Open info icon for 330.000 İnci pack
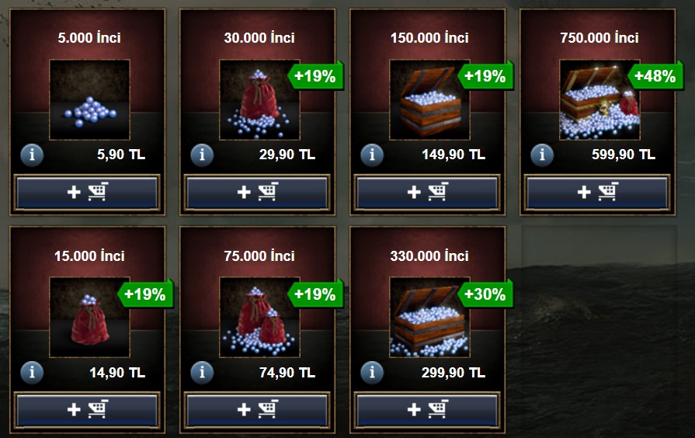The width and height of the screenshot is (695, 438). tap(372, 373)
